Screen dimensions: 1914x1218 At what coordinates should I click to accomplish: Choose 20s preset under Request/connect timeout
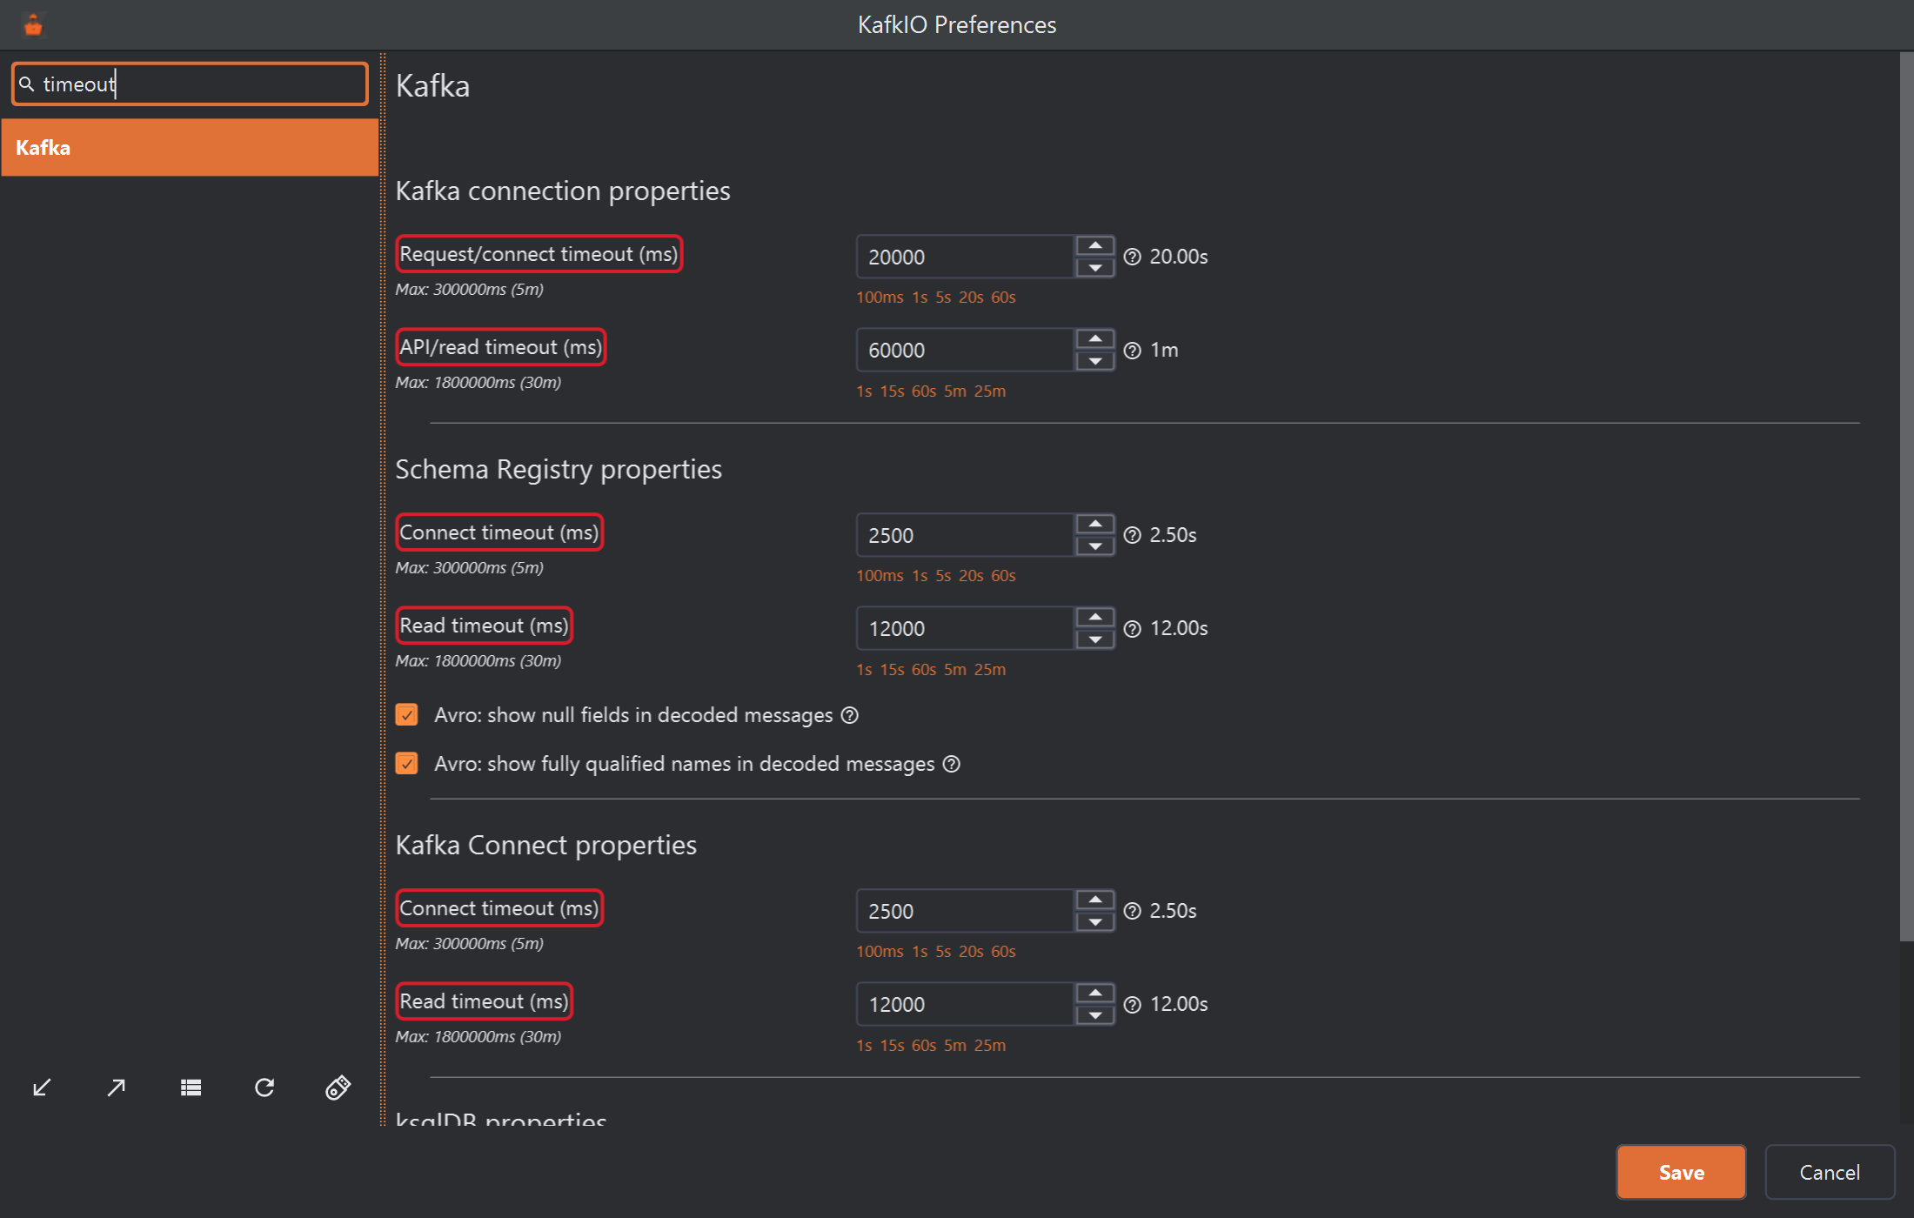(x=971, y=298)
